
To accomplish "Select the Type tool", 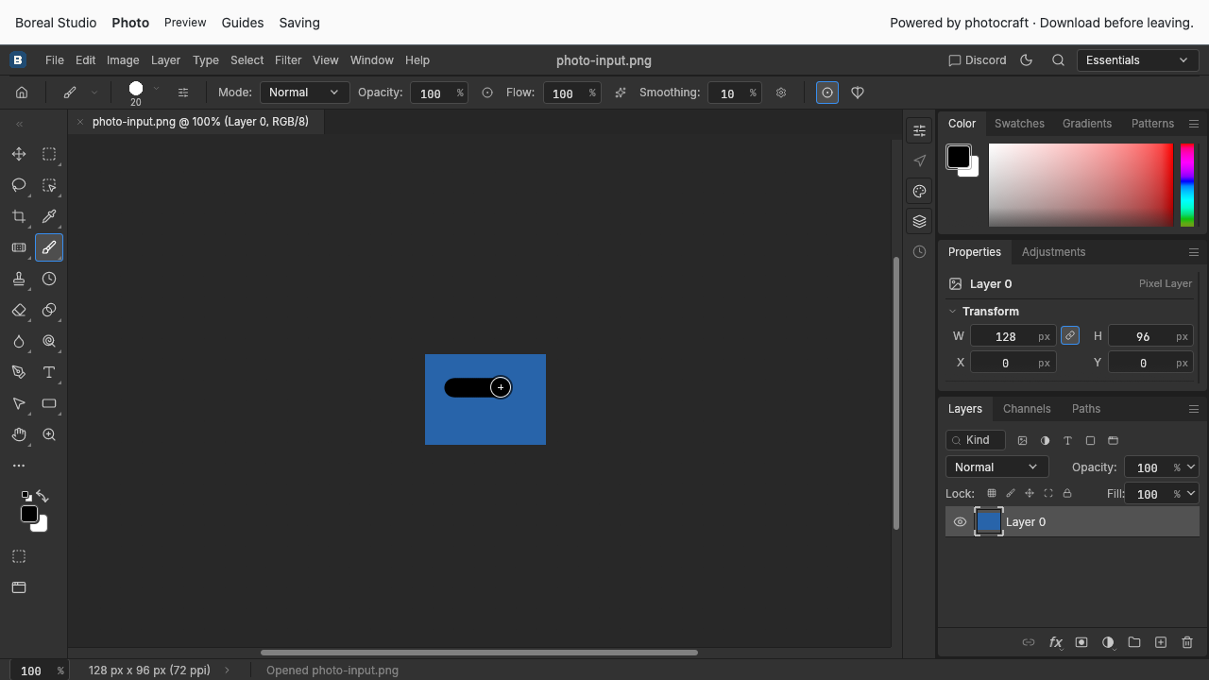I will (49, 372).
